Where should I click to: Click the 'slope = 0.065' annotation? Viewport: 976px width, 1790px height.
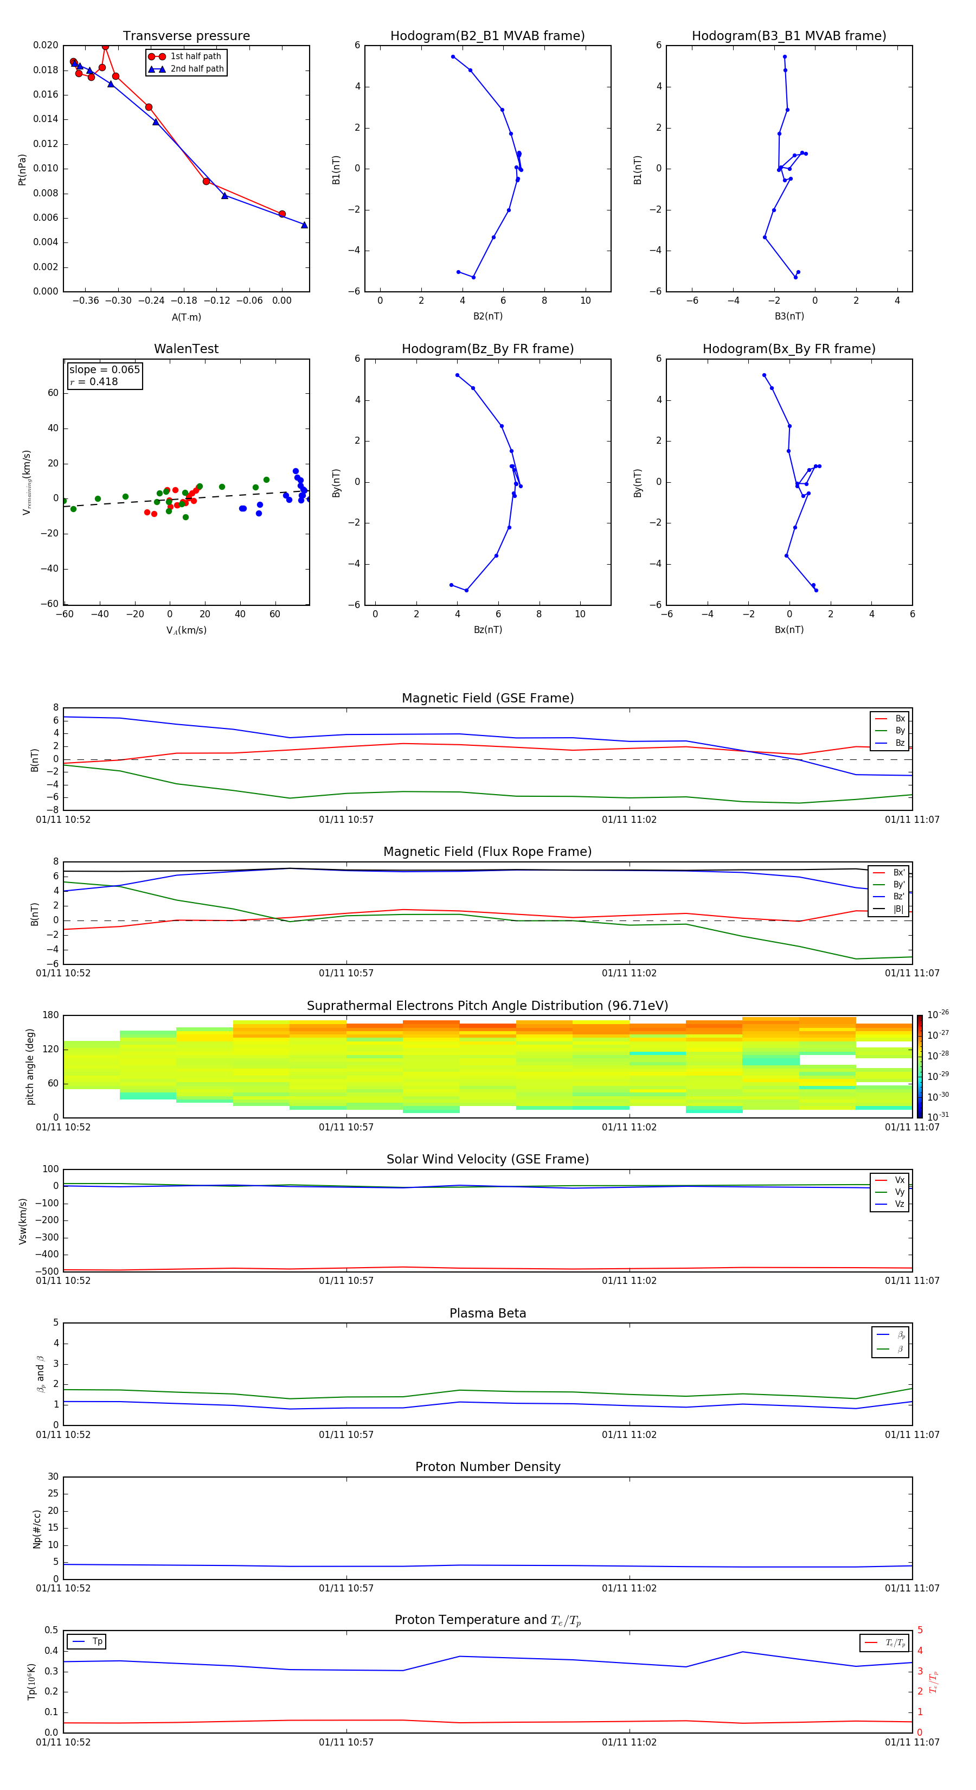tap(104, 370)
